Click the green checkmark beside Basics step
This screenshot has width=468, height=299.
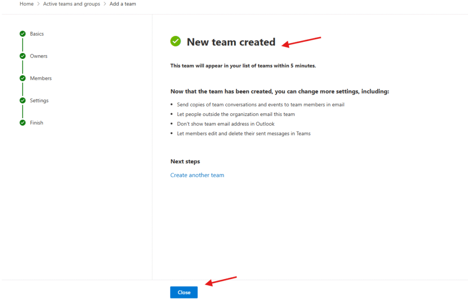click(22, 34)
